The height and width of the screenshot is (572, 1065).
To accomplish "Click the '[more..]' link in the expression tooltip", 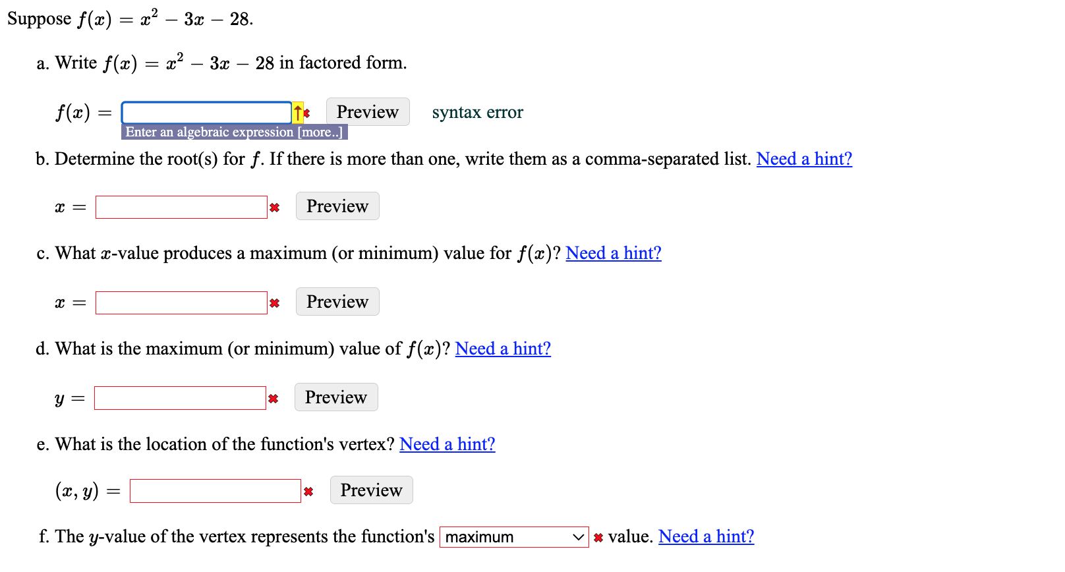I will coord(320,132).
